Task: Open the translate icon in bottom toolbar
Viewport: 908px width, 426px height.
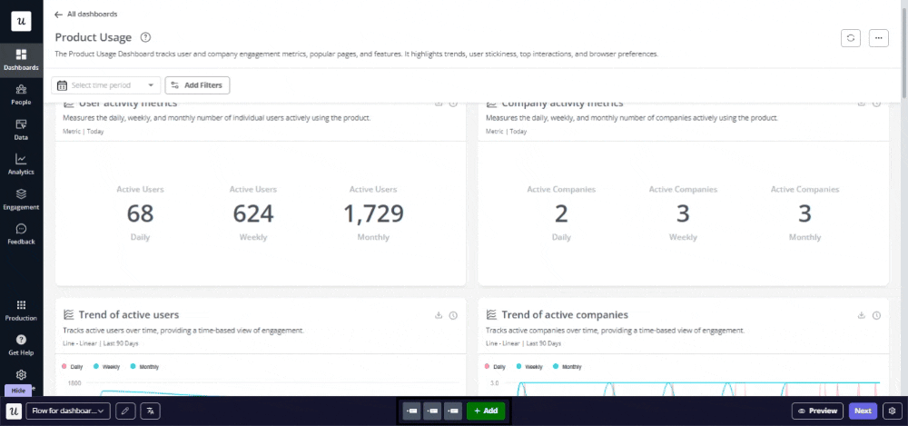Action: pos(150,411)
